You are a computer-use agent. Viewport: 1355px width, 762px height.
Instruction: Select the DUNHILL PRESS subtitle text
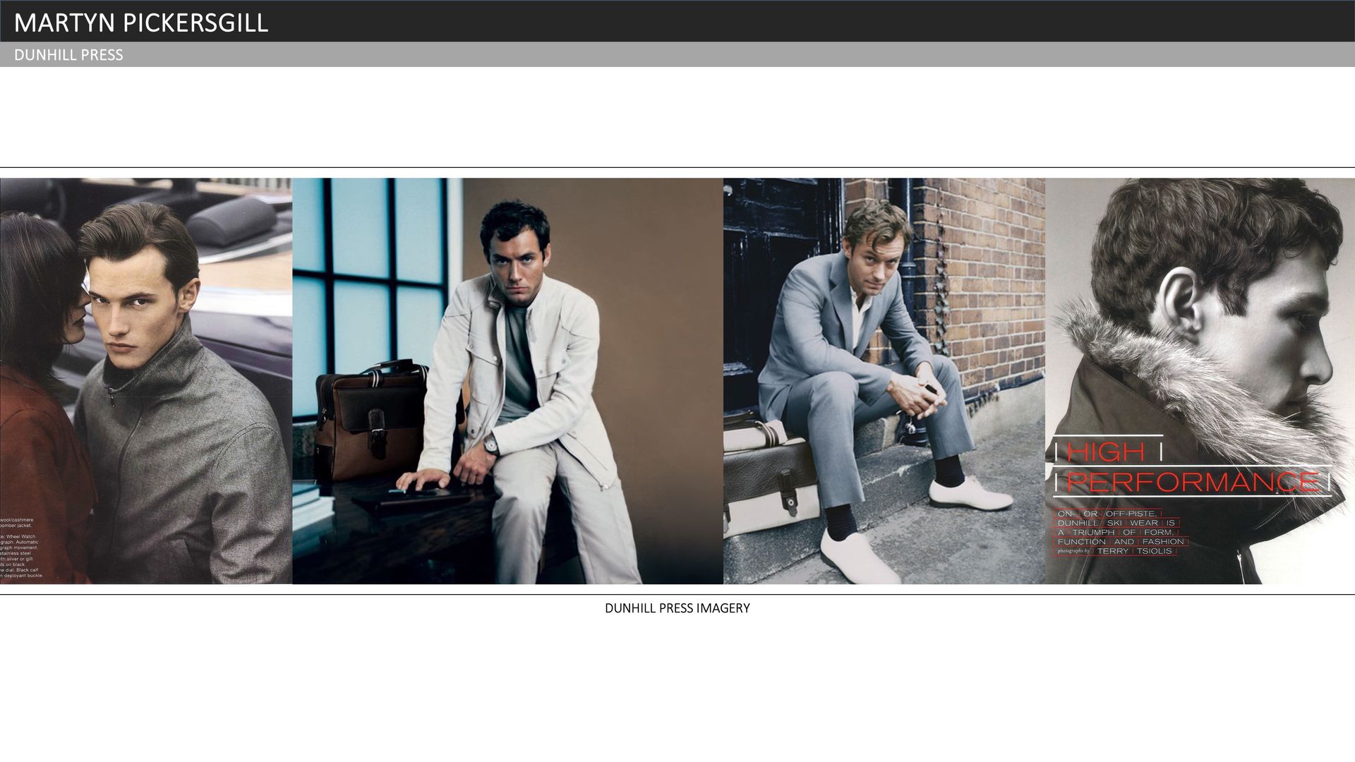tap(68, 55)
